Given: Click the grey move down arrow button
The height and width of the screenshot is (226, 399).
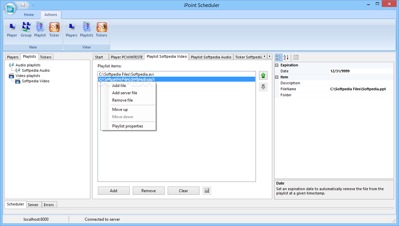Looking at the screenshot, I should (263, 87).
